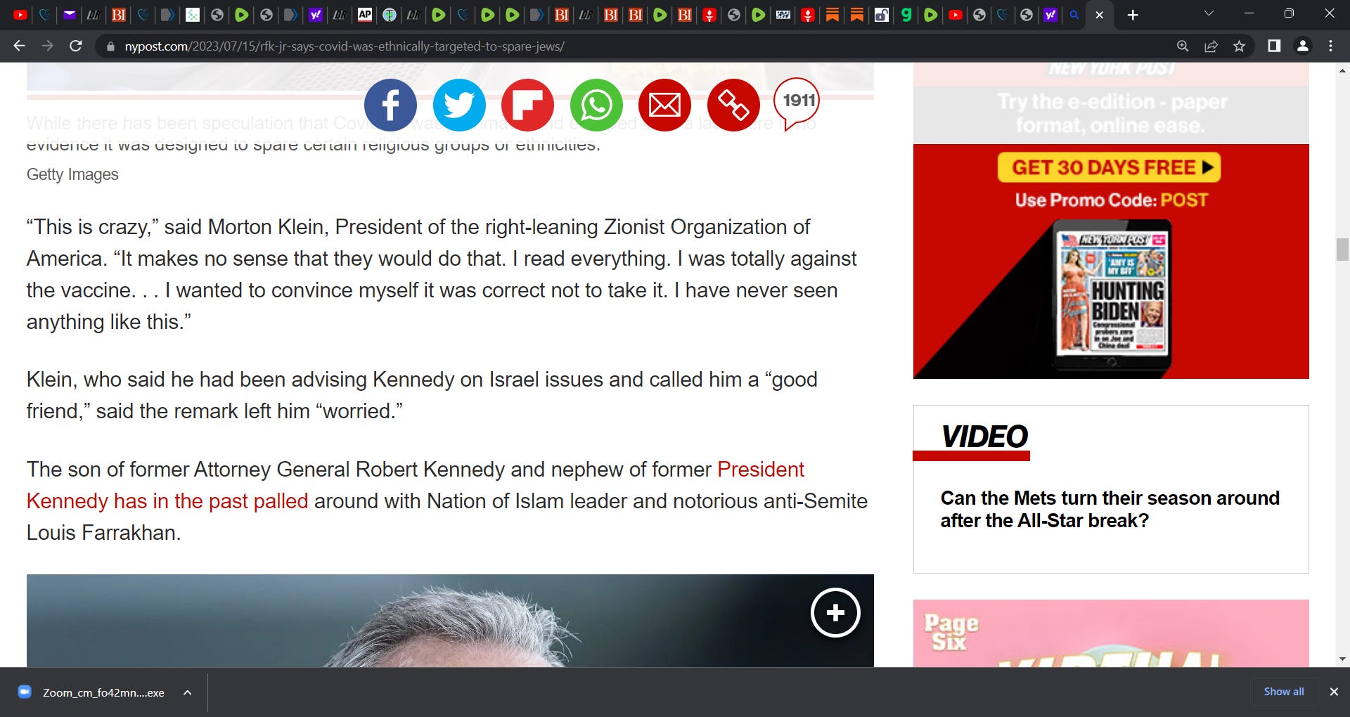Expand the Zoom download options chevron
The width and height of the screenshot is (1350, 717).
coord(188,692)
